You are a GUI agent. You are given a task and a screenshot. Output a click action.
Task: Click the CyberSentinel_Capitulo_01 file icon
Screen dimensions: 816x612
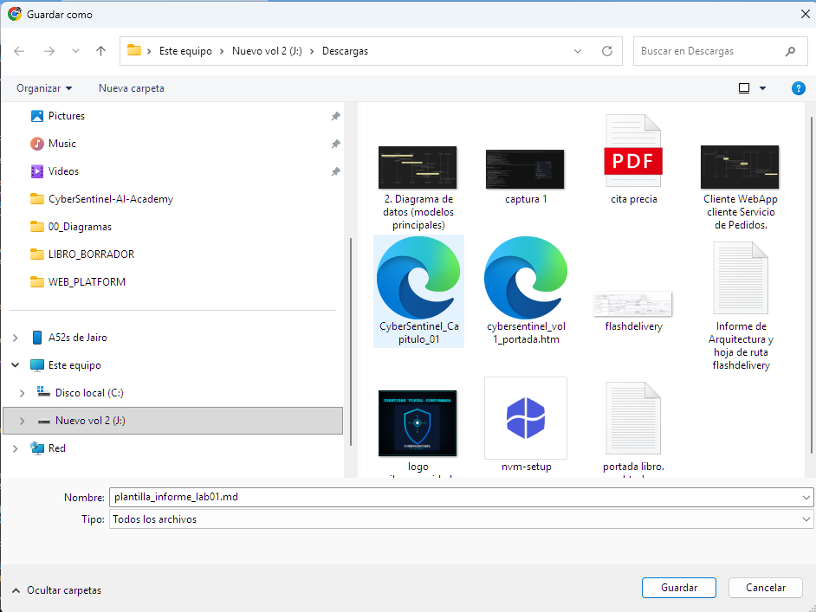418,279
